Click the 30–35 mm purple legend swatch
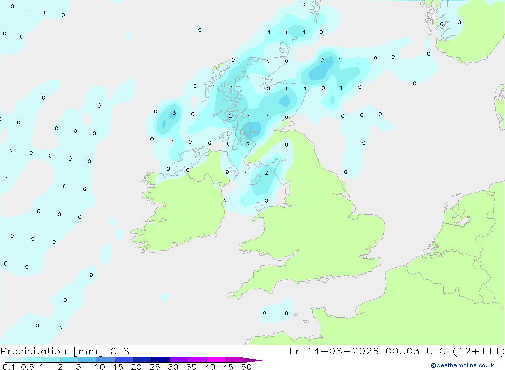 coord(179,360)
